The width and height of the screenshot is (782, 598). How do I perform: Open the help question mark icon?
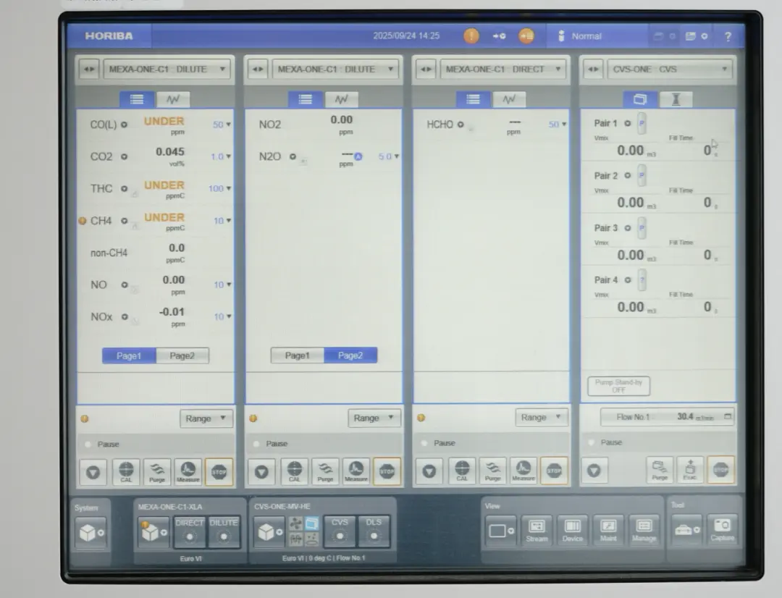pyautogui.click(x=728, y=36)
